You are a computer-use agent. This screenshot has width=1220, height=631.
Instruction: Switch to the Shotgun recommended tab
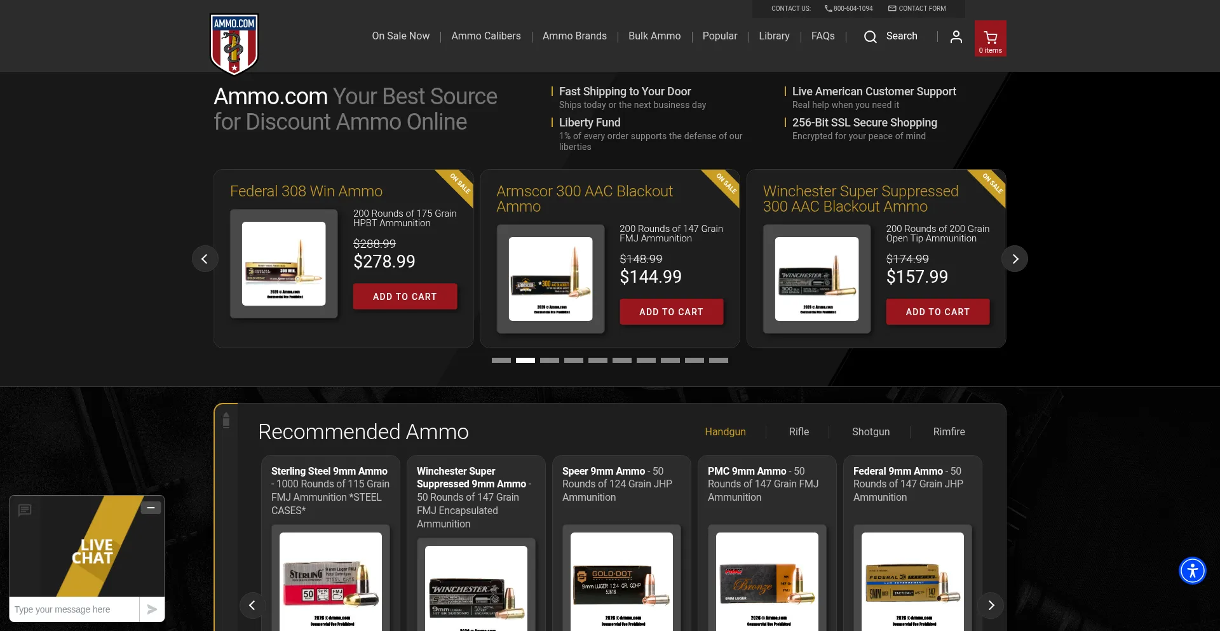[x=871, y=431]
